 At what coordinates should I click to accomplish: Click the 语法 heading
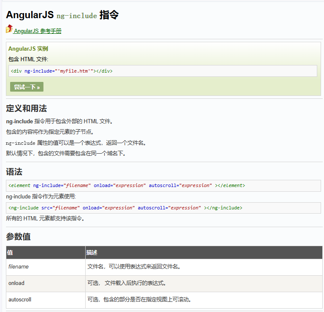point(14,172)
